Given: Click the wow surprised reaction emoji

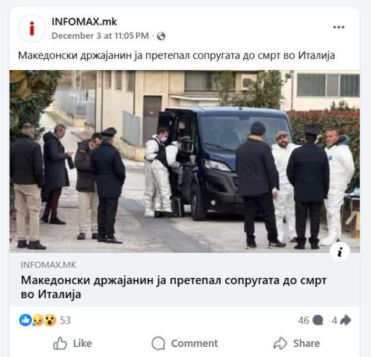Looking at the screenshot, I should point(50,320).
